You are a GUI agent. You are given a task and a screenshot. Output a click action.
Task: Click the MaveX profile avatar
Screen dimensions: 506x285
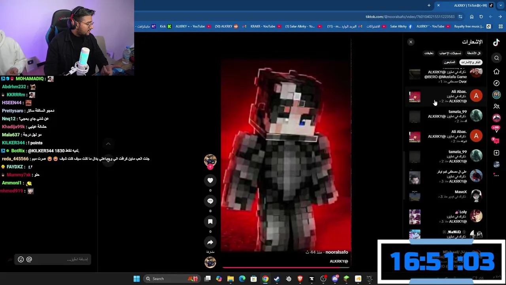pos(476,196)
